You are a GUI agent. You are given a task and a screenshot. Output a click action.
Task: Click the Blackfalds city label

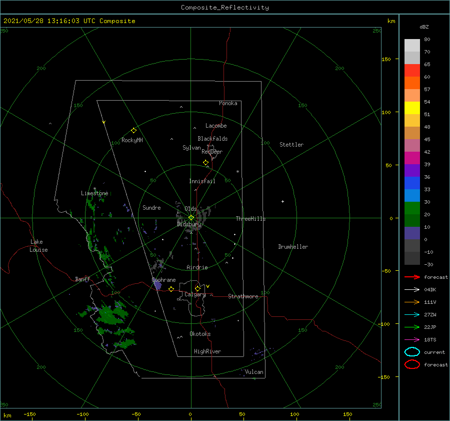pyautogui.click(x=212, y=139)
